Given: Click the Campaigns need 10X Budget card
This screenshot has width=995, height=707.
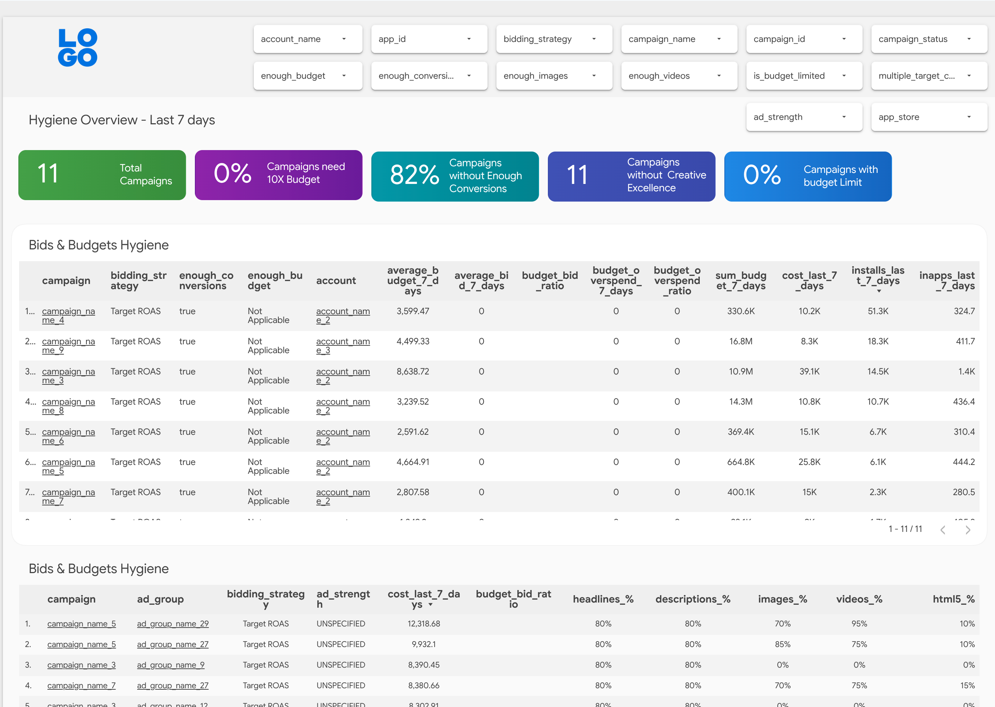Looking at the screenshot, I should point(278,175).
